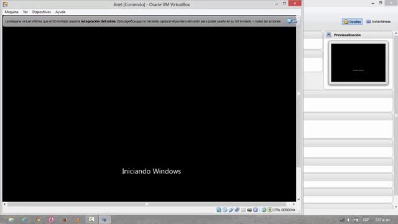398x224 pixels.
Task: Click the VirtualBox taskbar icon
Action: coord(104,220)
